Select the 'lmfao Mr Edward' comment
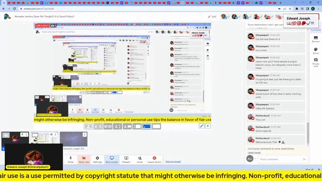Image resolution: width=322 pixels, height=181 pixels. point(276,106)
